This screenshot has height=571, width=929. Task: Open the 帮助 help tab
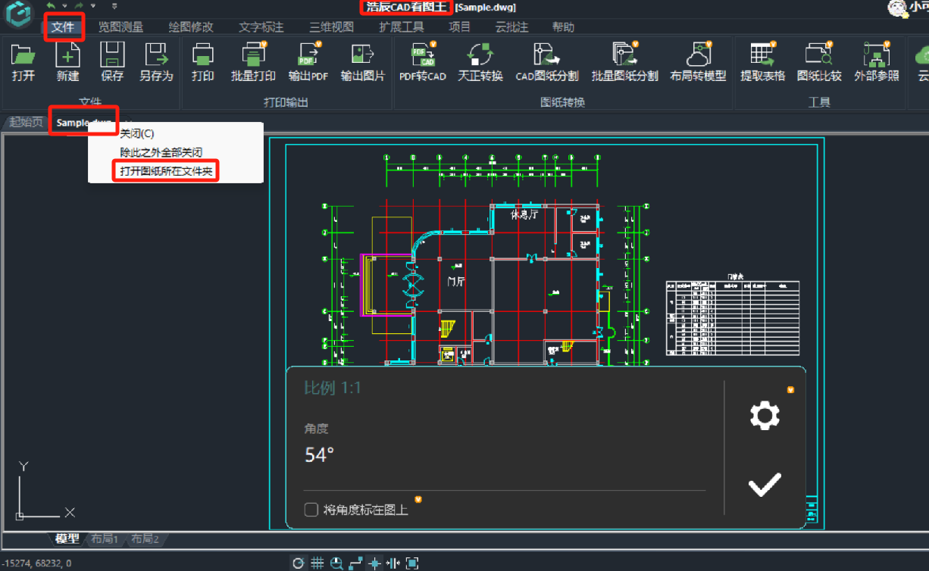(563, 27)
